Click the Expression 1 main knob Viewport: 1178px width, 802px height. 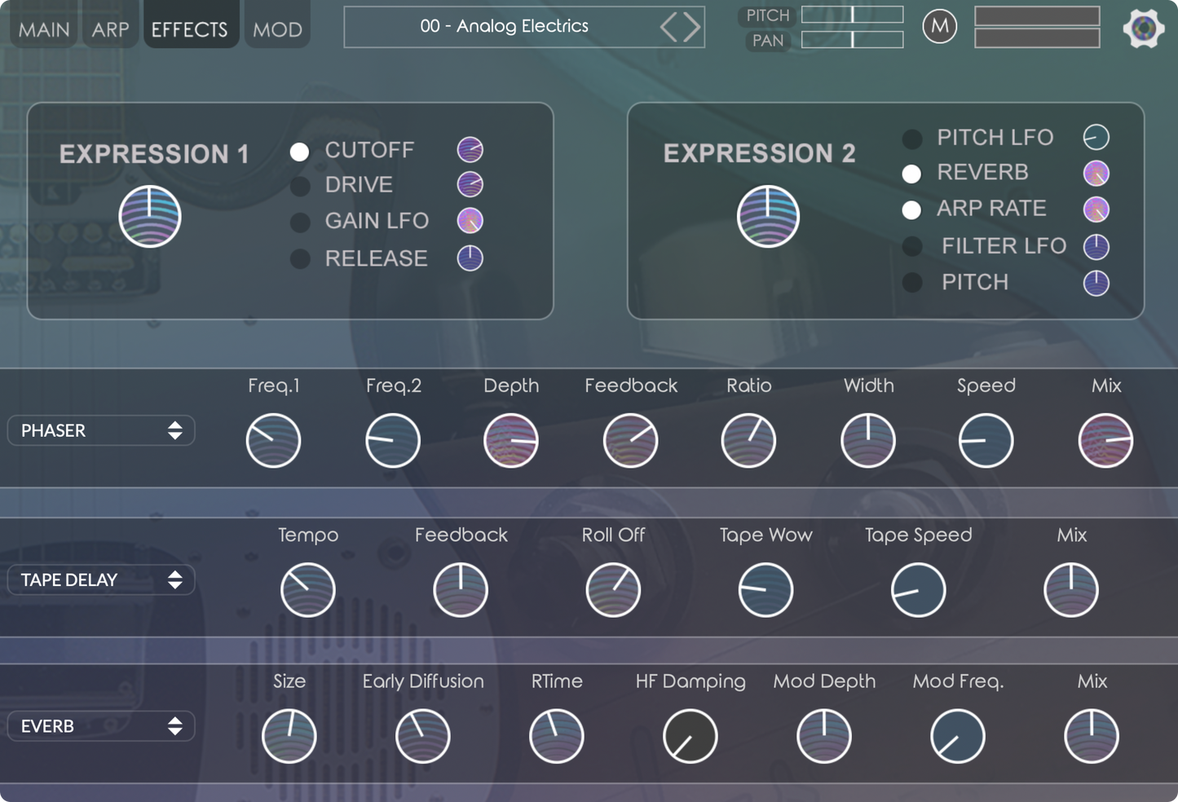(x=150, y=217)
